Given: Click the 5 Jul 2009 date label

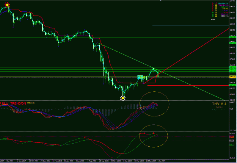Looking at the screenshot, I should pos(162,161).
